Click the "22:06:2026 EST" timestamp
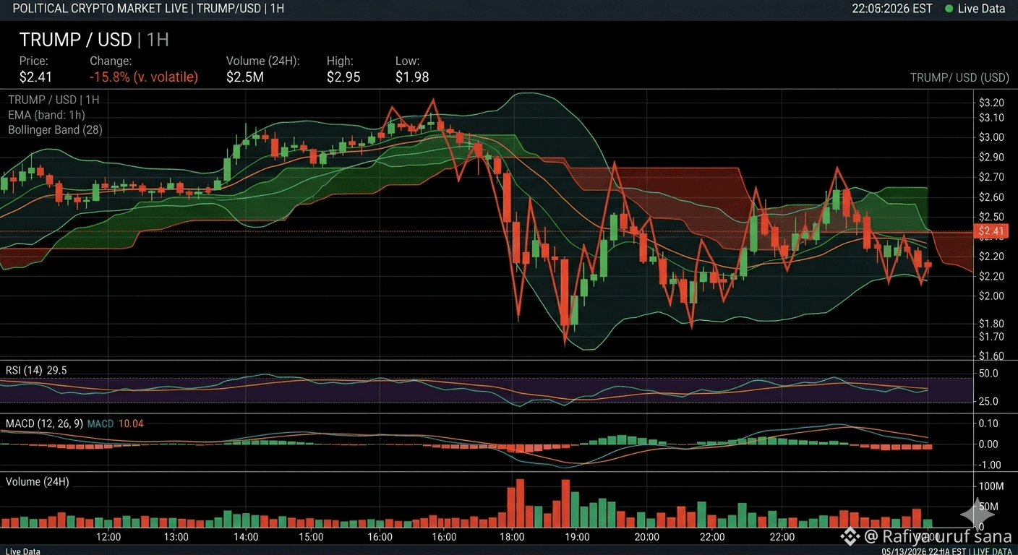The width and height of the screenshot is (1018, 555). (893, 9)
